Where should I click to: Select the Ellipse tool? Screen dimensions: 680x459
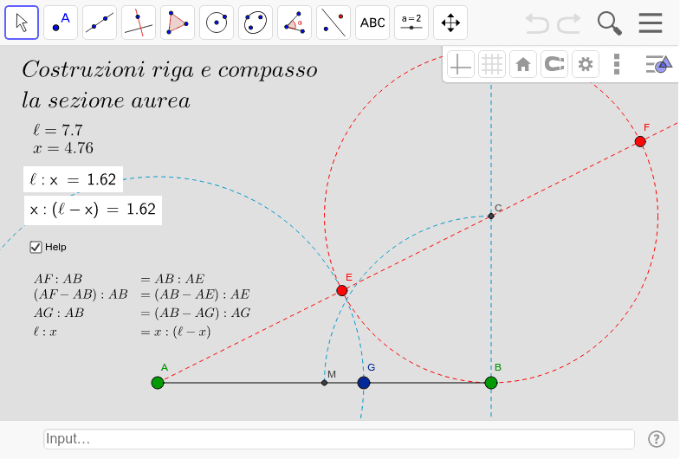tap(256, 23)
